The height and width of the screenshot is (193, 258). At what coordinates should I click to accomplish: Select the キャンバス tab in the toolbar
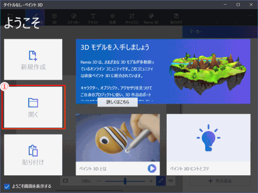132,18
